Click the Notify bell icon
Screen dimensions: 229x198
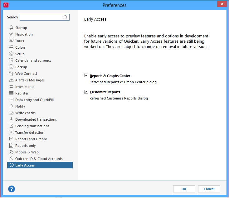tap(11, 106)
